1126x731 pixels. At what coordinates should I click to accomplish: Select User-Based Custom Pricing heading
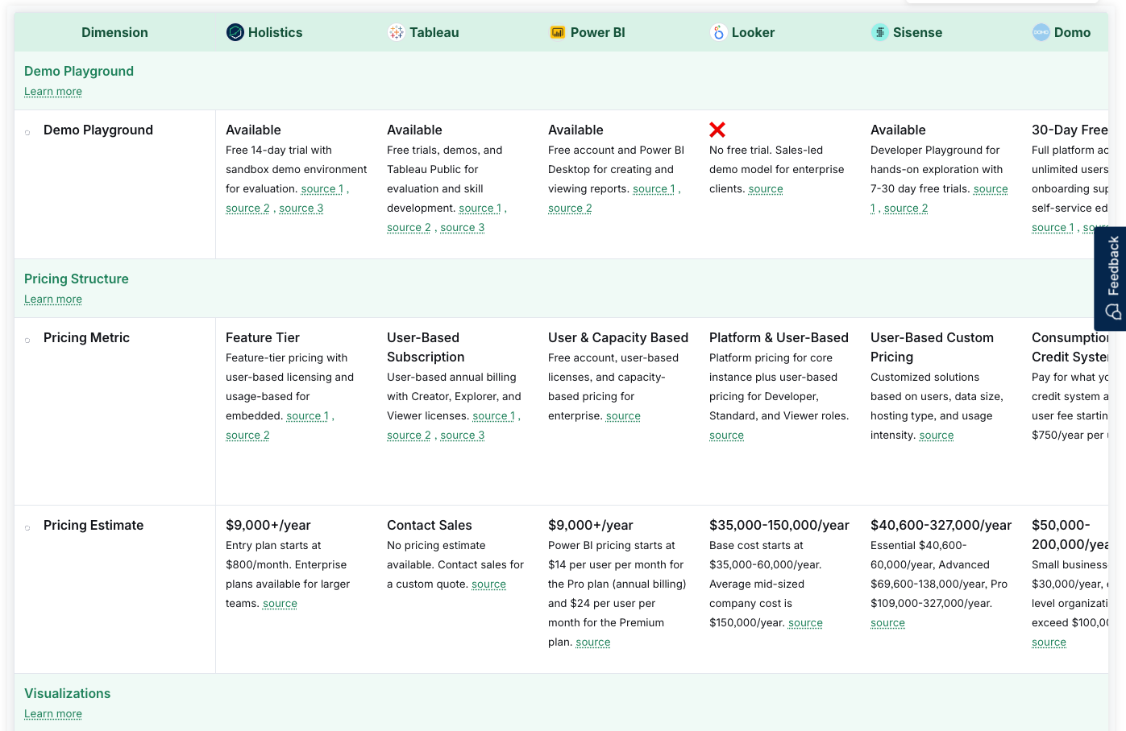(x=933, y=347)
